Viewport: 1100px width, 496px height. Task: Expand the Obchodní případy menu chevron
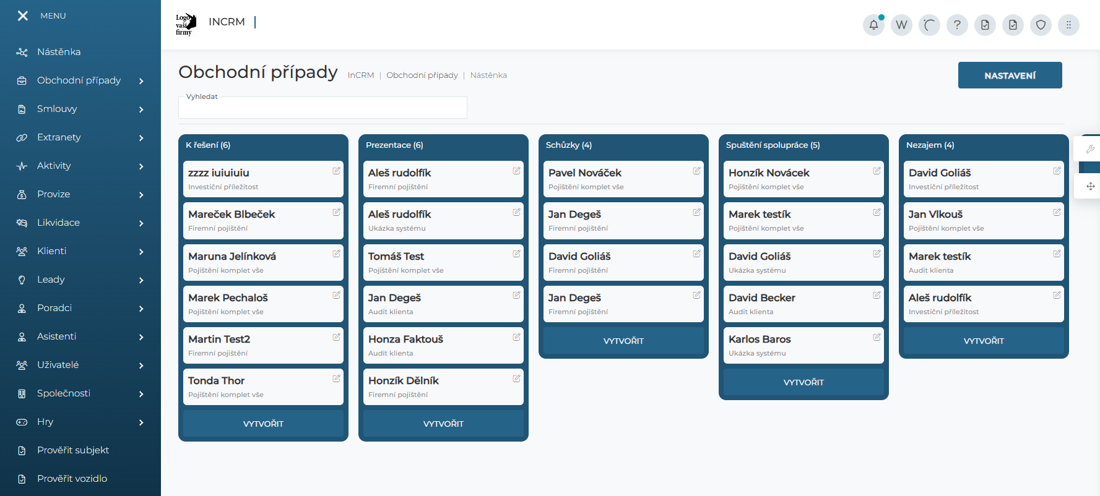tap(141, 81)
